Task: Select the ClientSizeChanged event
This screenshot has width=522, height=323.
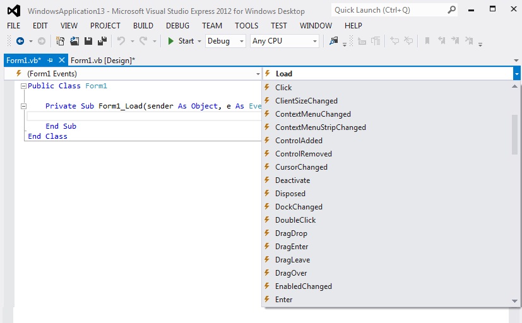Action: click(x=388, y=101)
